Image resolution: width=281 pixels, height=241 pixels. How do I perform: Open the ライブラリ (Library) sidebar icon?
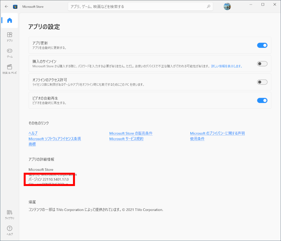(9, 214)
